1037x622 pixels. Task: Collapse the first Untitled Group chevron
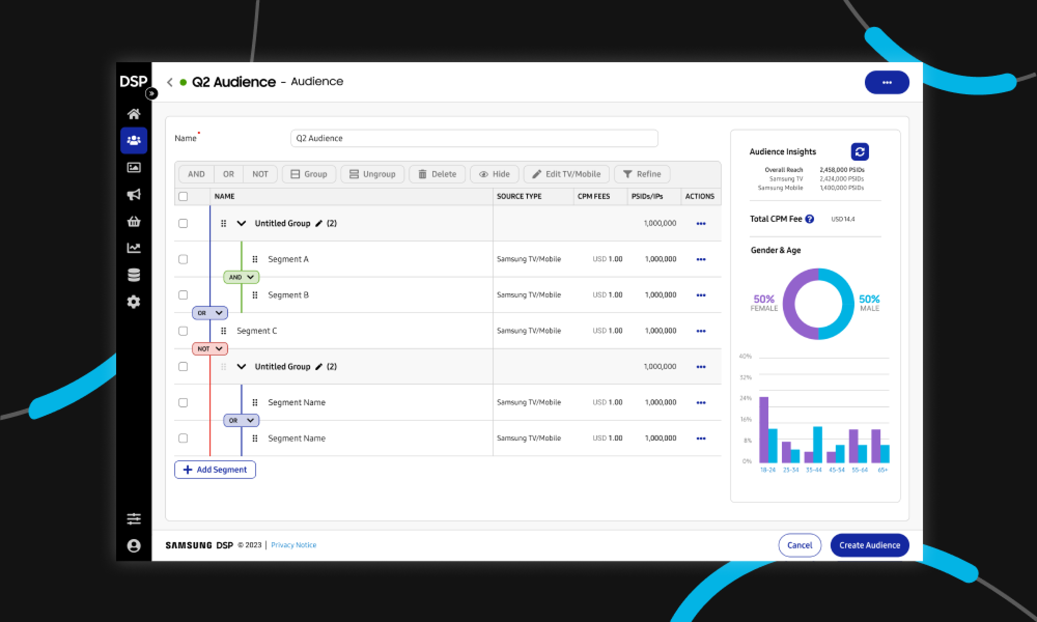click(x=241, y=223)
